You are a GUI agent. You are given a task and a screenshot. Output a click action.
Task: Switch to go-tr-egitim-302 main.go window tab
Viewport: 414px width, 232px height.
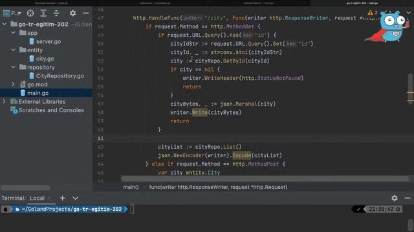click(x=362, y=3)
